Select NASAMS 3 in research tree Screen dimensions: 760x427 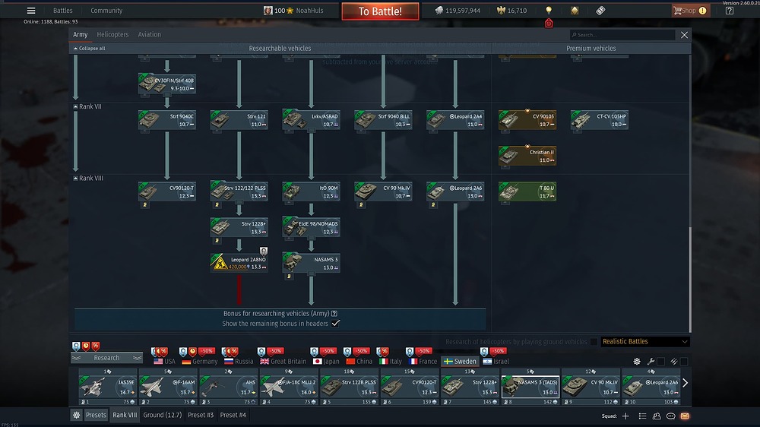(311, 263)
